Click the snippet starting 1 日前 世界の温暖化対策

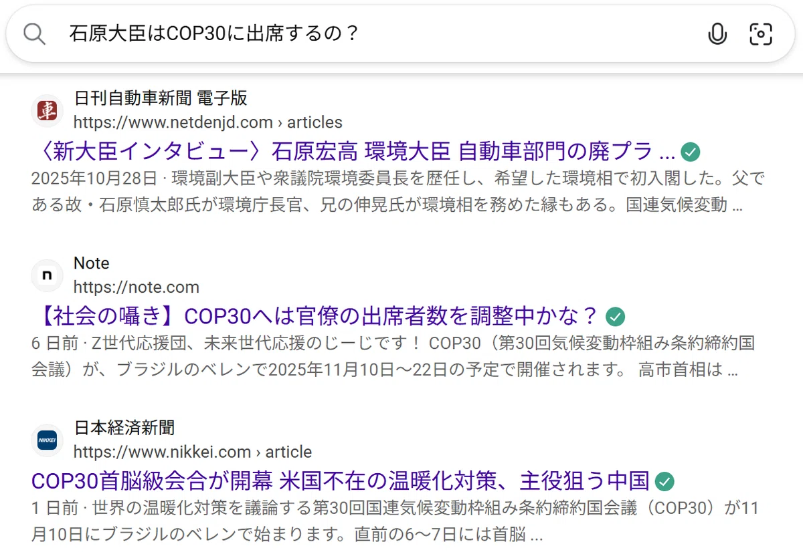click(395, 521)
